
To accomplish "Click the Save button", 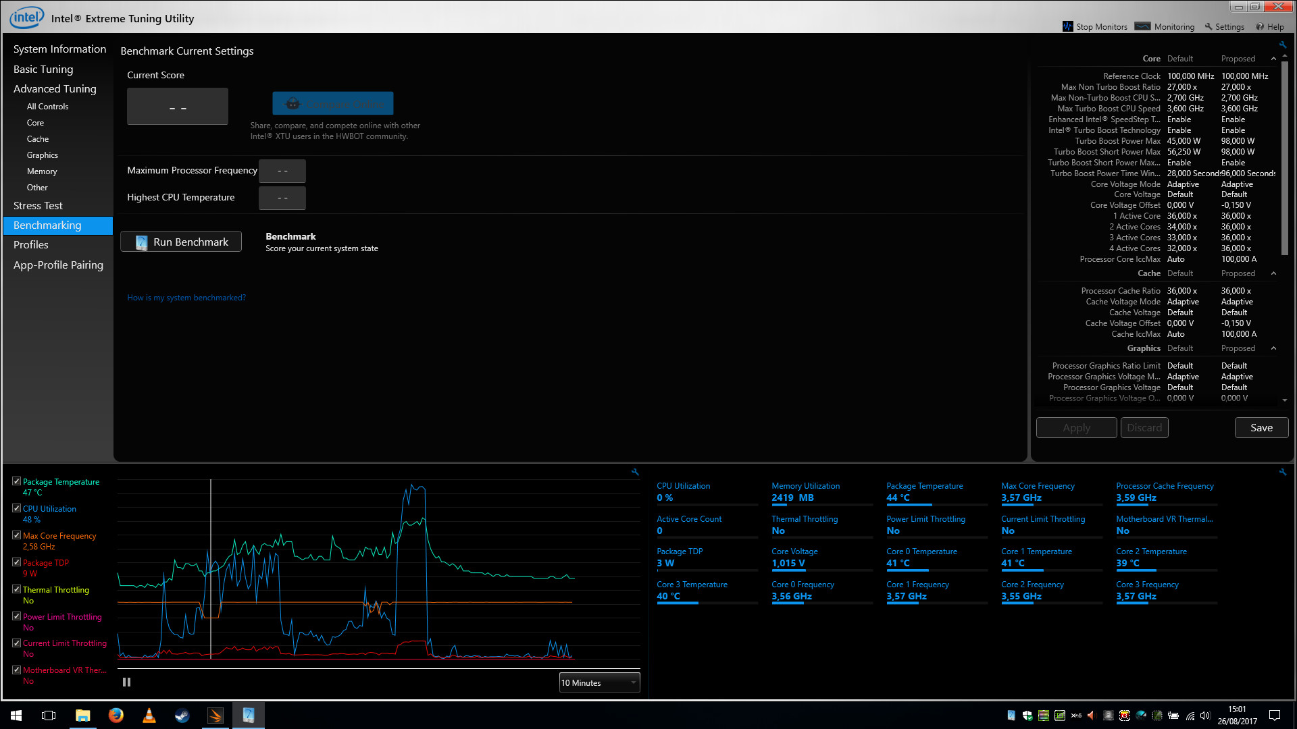I will click(x=1261, y=427).
